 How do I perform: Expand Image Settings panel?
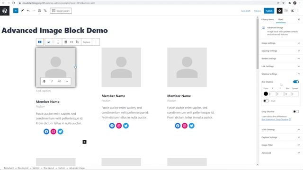281,43
